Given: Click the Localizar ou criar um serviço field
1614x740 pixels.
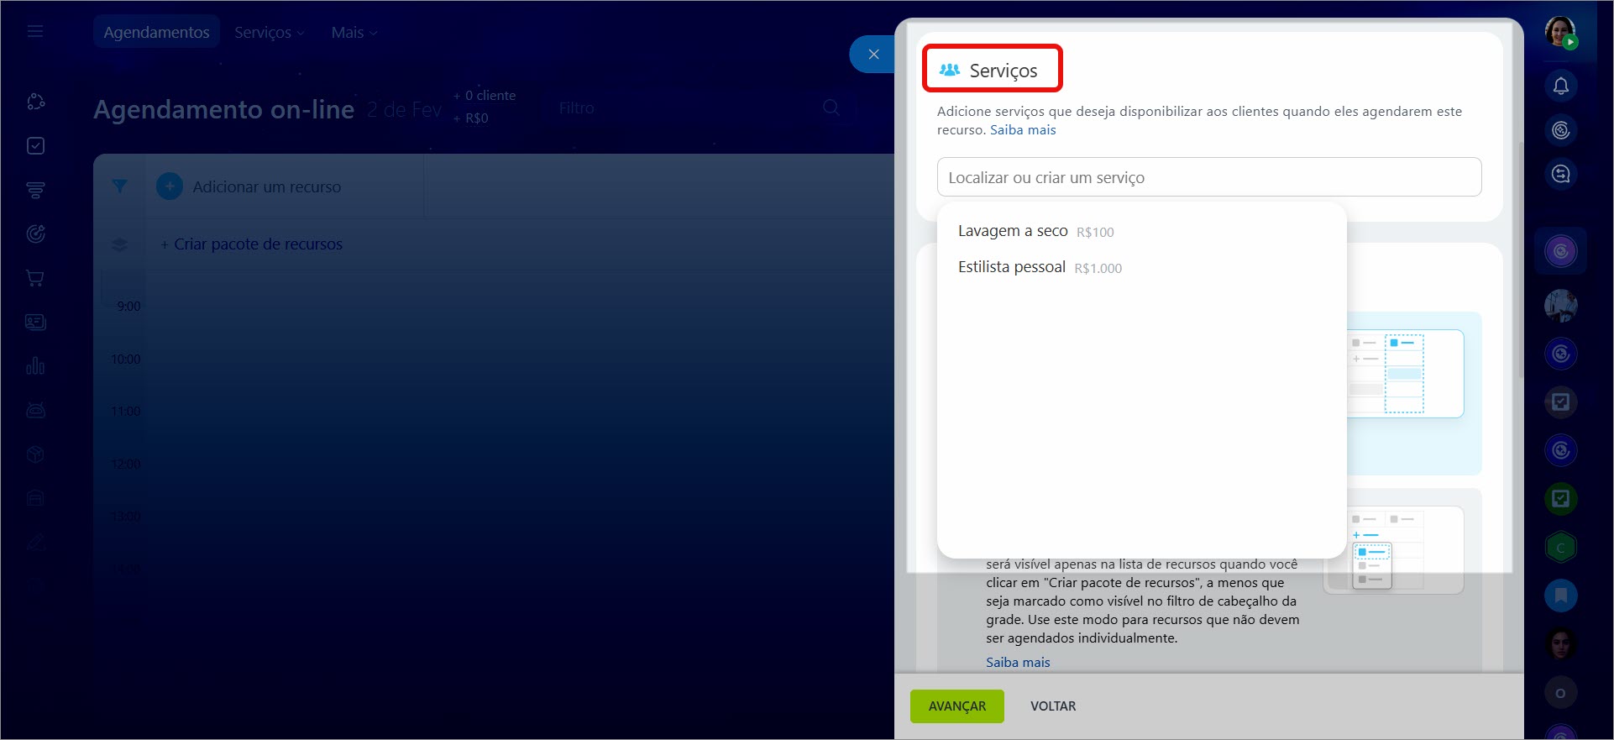Looking at the screenshot, I should 1208,177.
